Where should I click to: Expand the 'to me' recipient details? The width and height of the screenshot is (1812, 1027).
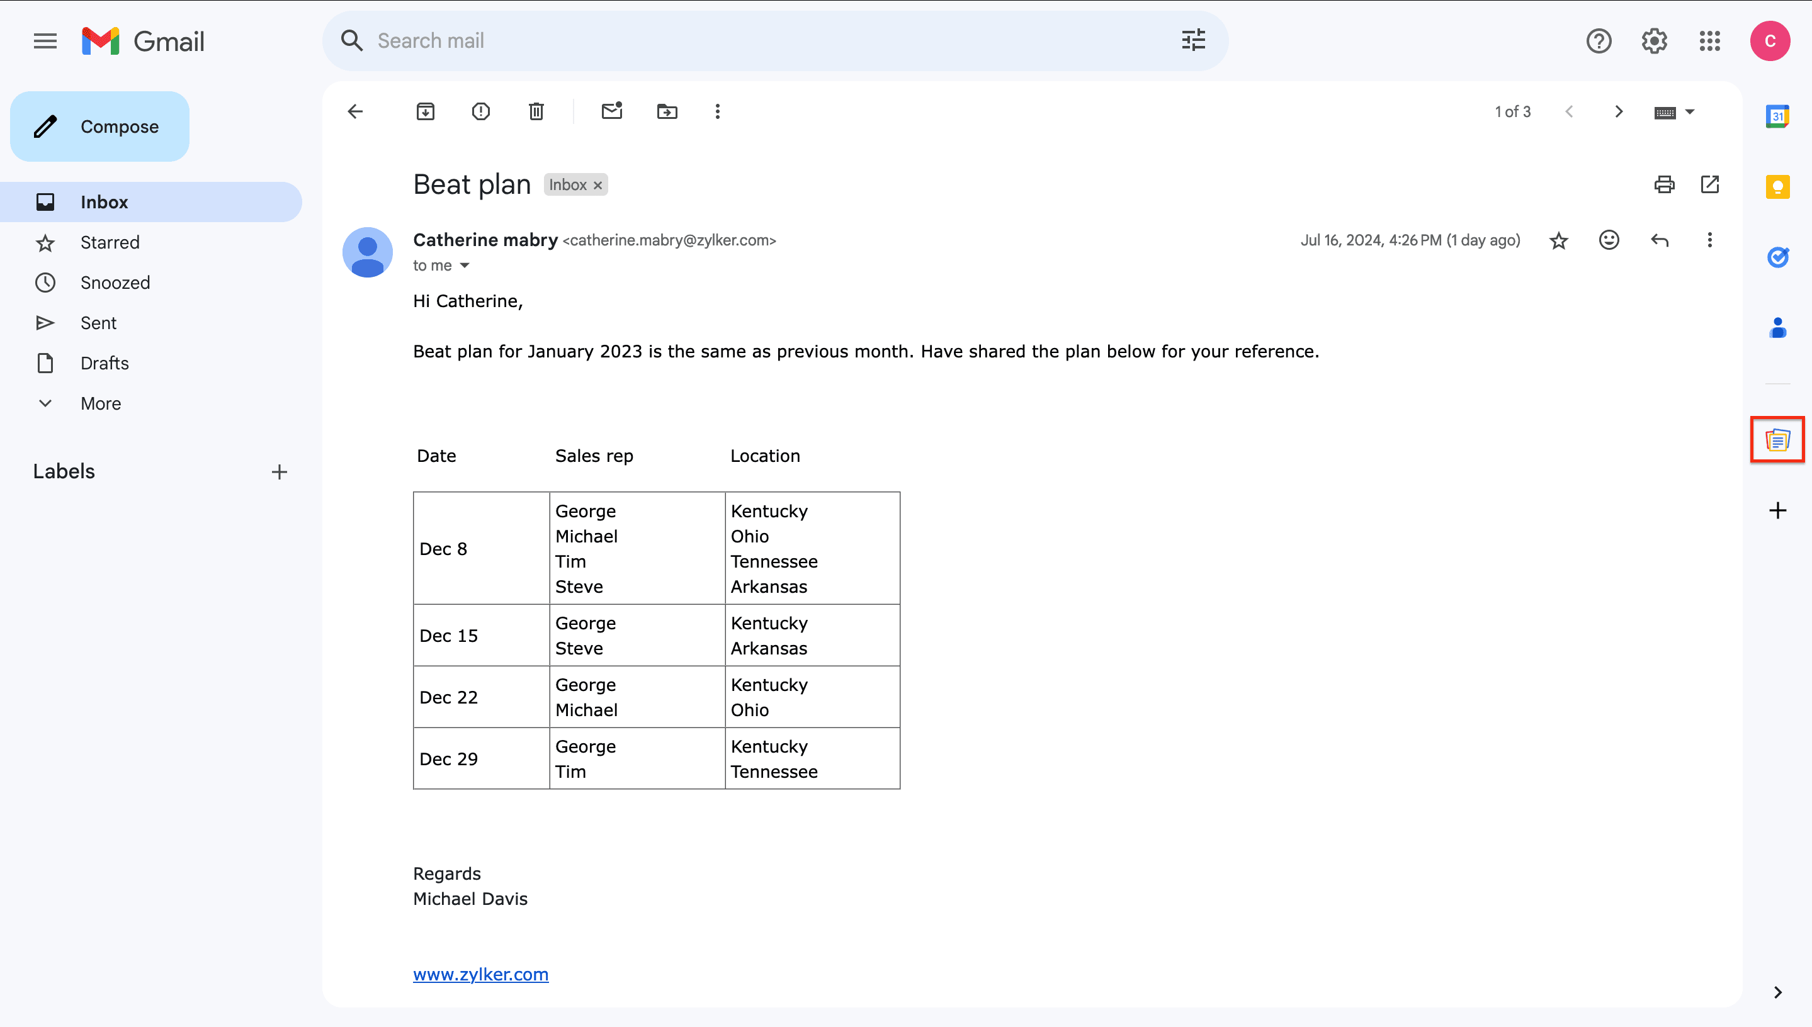(x=464, y=266)
